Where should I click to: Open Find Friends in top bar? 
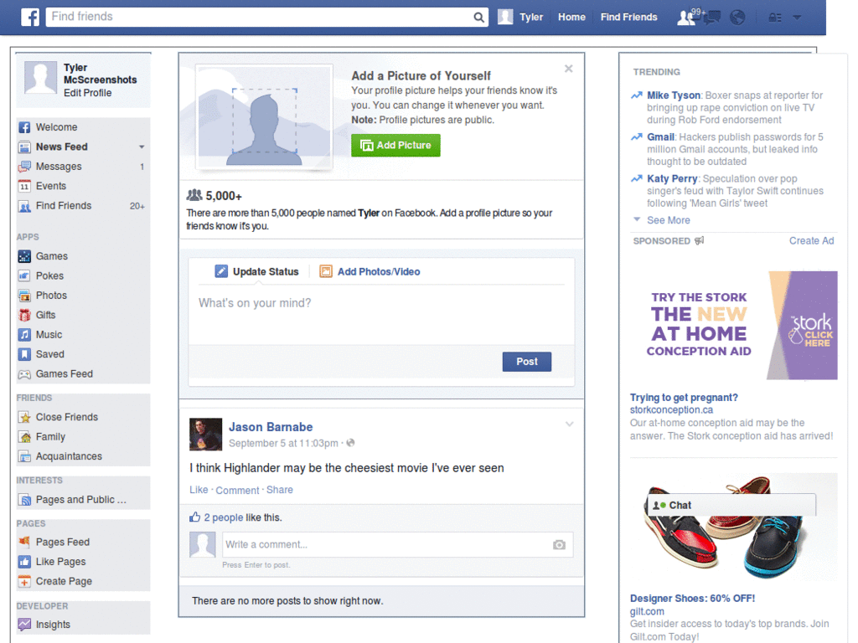628,17
